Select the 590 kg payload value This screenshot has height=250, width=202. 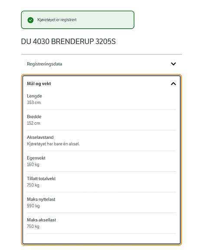point(33,206)
